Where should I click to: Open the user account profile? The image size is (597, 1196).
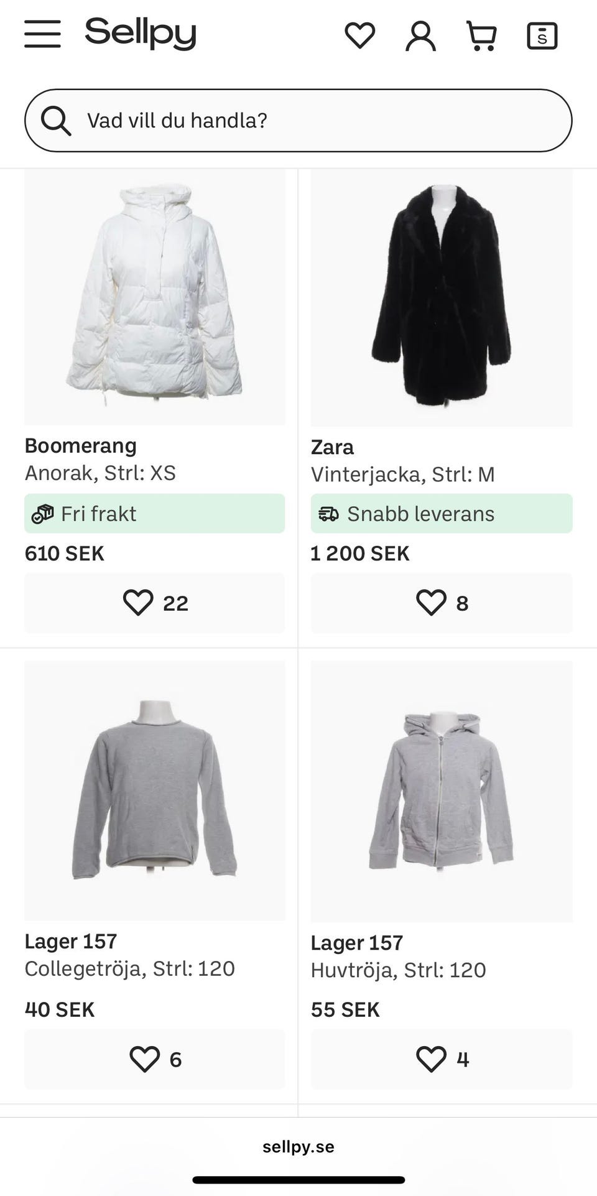(x=420, y=35)
